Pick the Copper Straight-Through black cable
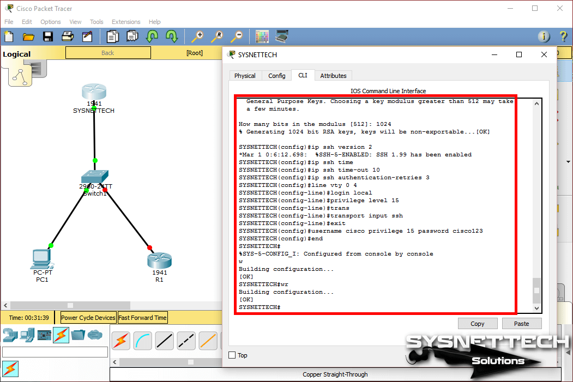 pos(165,341)
